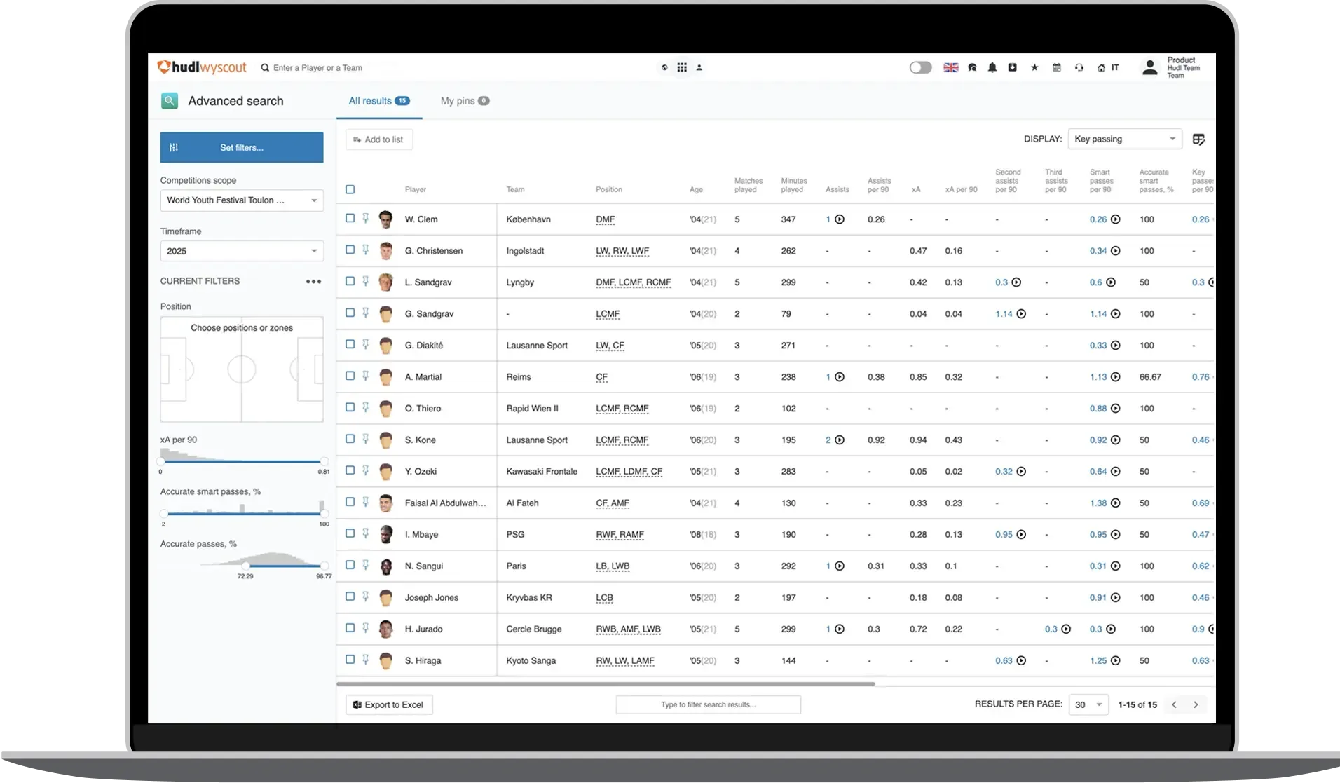Image resolution: width=1340 pixels, height=783 pixels.
Task: Pin the row for W. Clem
Action: pos(366,219)
